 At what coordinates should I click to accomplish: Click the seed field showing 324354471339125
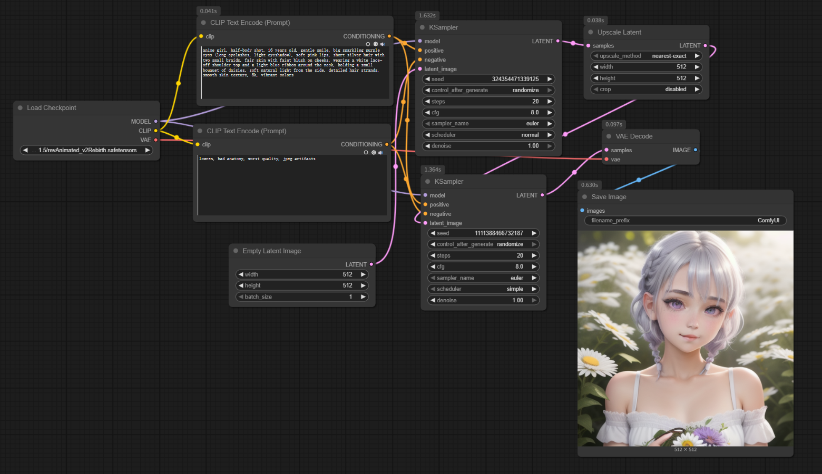point(488,79)
